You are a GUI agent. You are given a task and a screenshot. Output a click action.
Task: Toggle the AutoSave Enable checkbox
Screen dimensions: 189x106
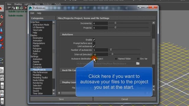coord(94,40)
